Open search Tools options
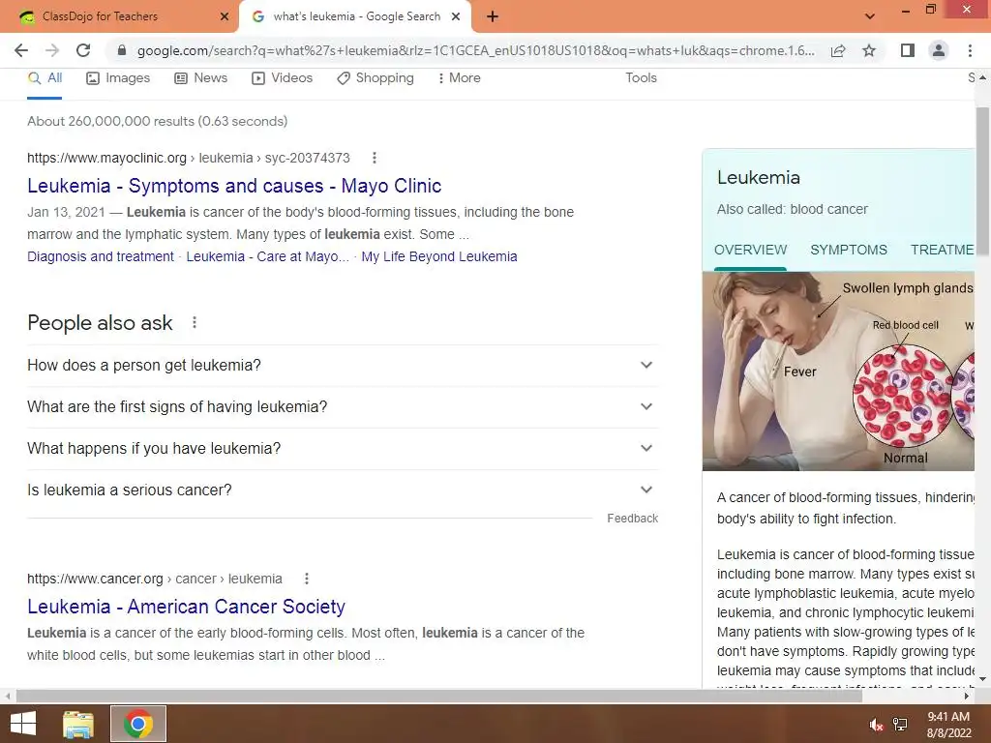The height and width of the screenshot is (743, 991). point(641,77)
